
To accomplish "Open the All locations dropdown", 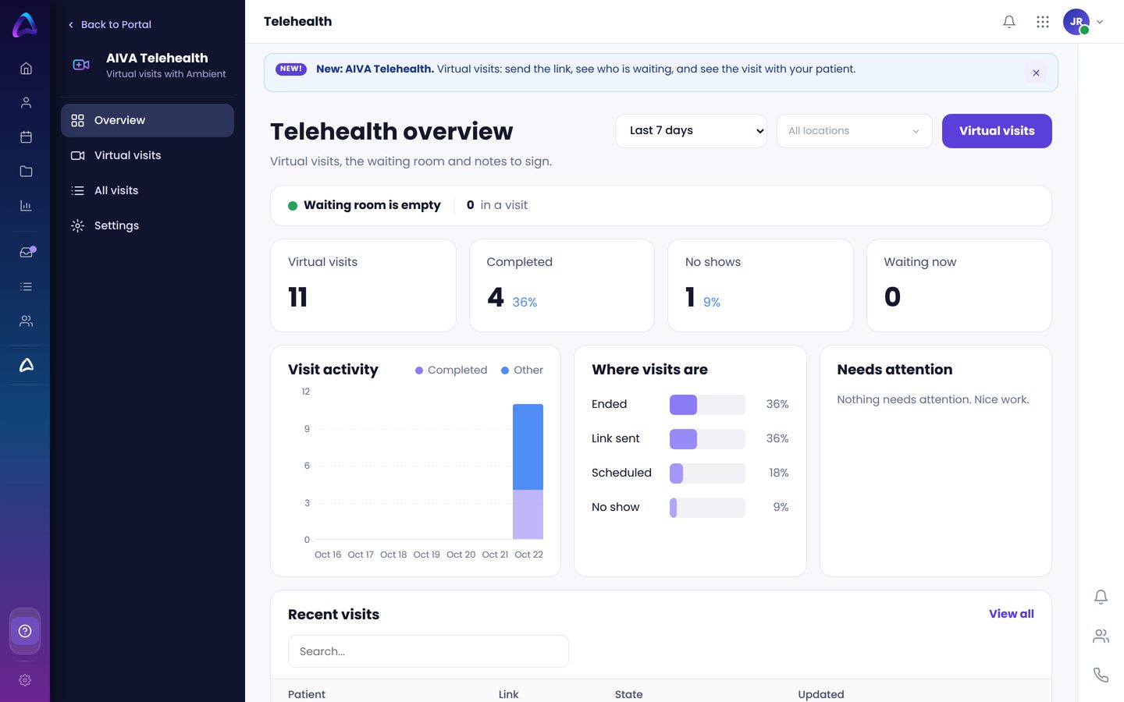I will coord(854,131).
